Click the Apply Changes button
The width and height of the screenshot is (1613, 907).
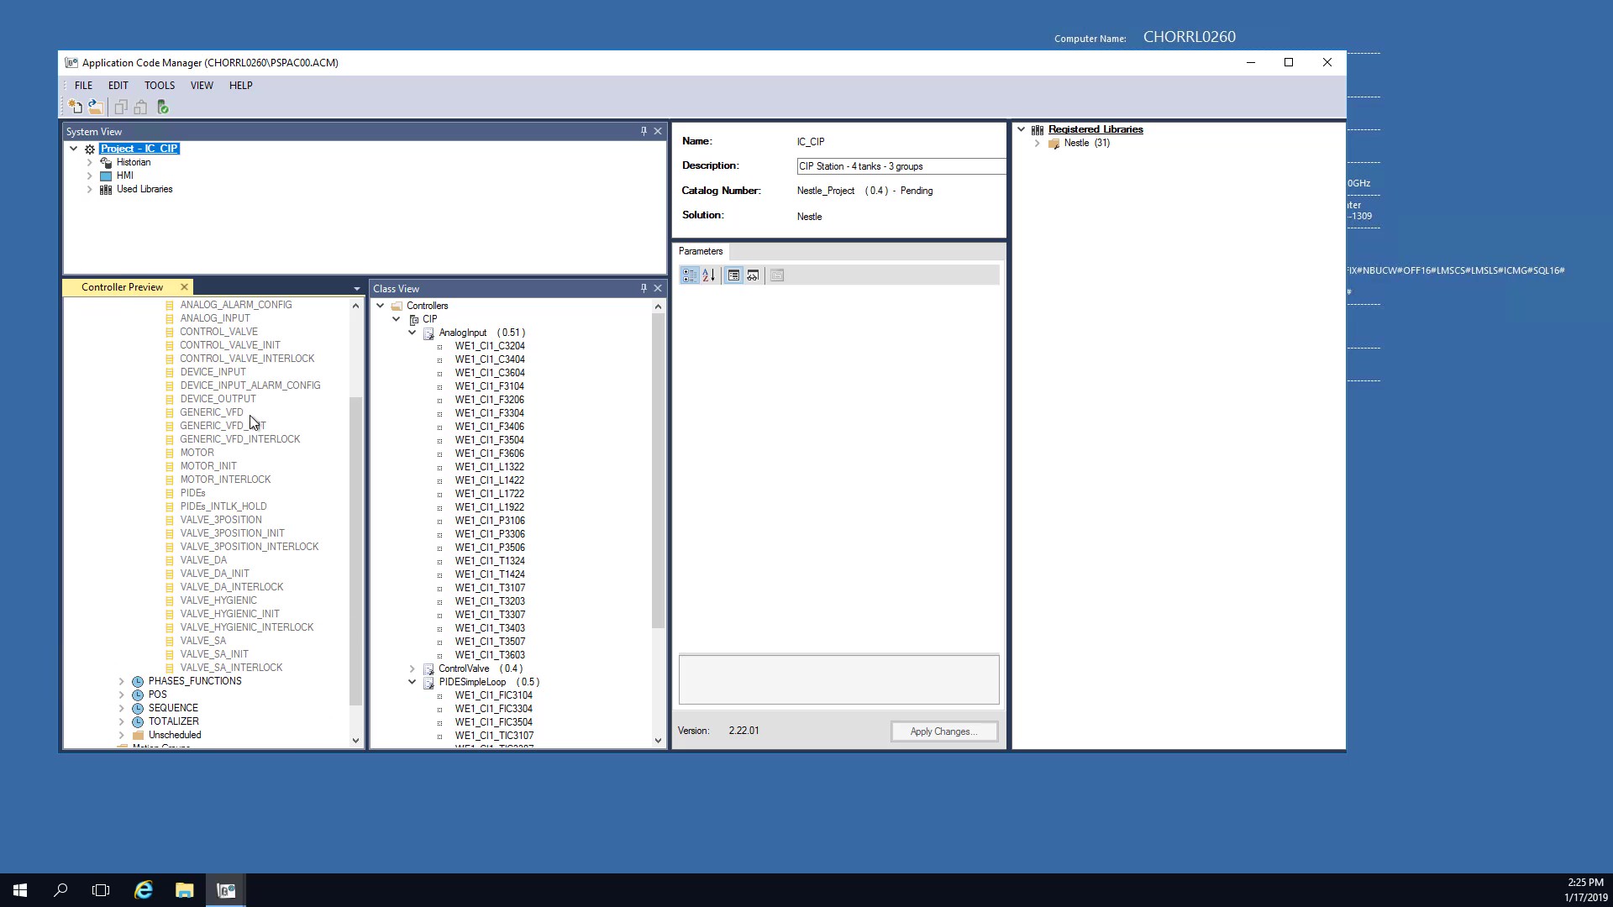[x=944, y=731]
